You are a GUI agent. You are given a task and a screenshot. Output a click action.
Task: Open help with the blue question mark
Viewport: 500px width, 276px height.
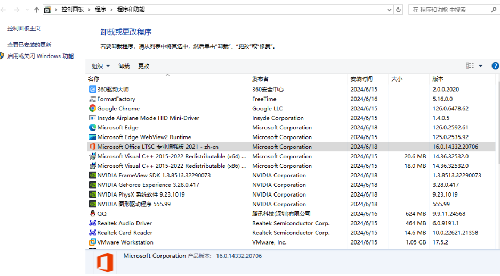[495, 66]
